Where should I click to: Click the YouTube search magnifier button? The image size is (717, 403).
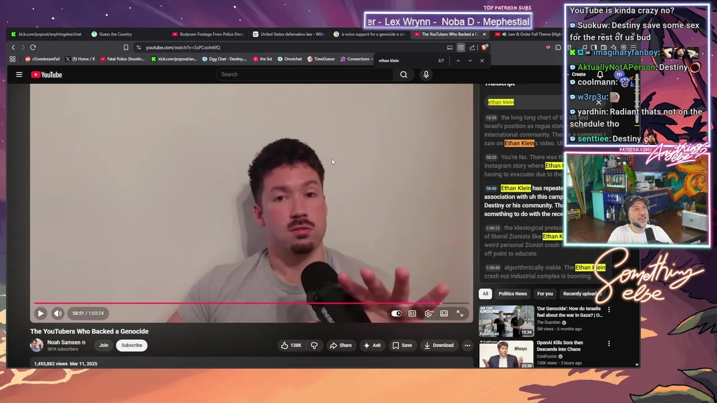(x=403, y=74)
